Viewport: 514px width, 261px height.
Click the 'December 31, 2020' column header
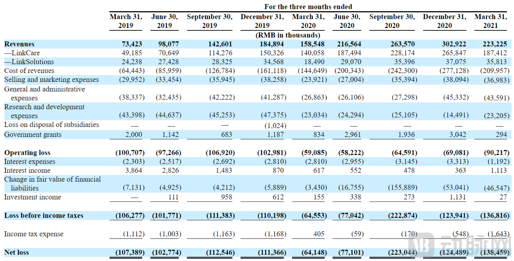[445, 21]
